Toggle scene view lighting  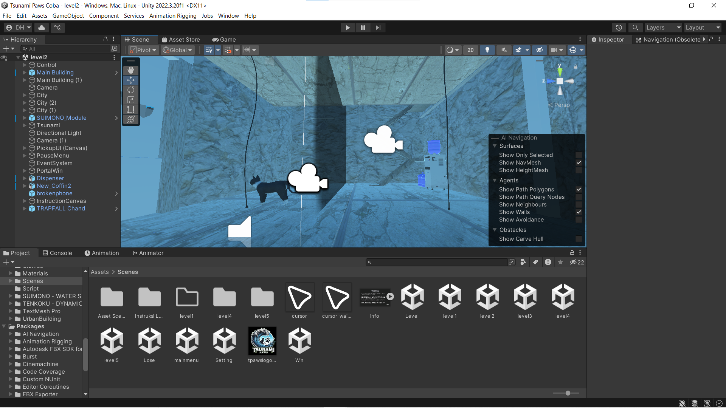(x=487, y=49)
